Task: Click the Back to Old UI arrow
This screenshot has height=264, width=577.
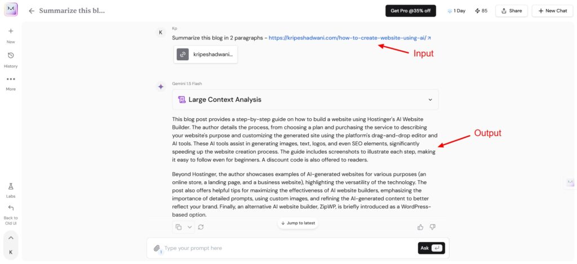Action: coord(11,208)
